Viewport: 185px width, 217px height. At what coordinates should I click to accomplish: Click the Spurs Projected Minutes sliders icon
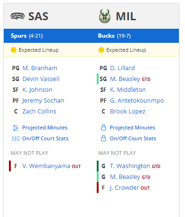point(15,128)
